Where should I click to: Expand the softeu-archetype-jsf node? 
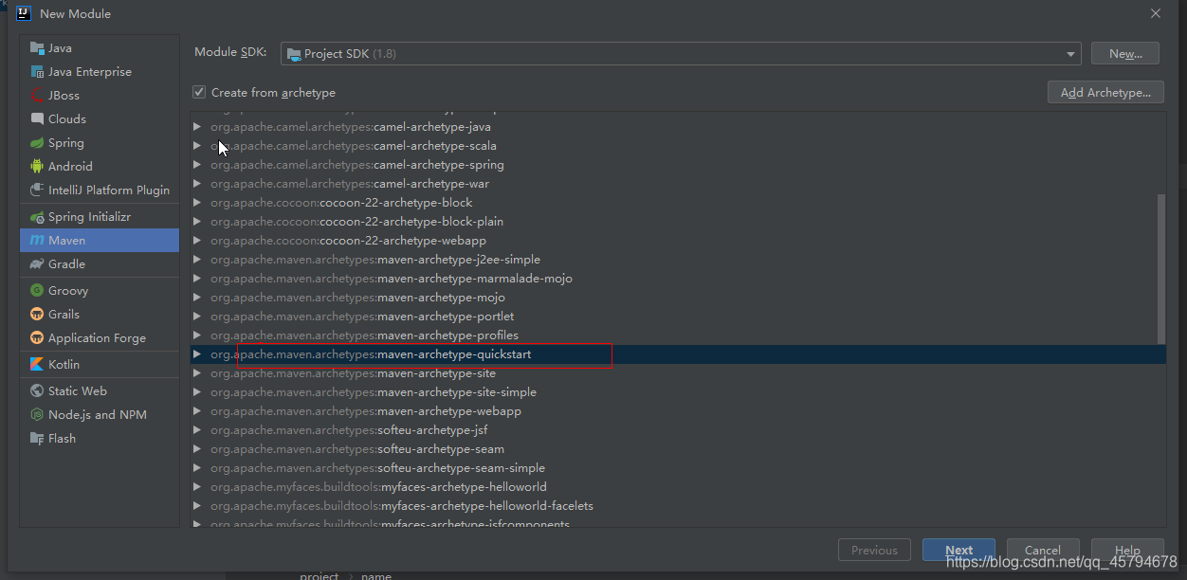coord(197,430)
